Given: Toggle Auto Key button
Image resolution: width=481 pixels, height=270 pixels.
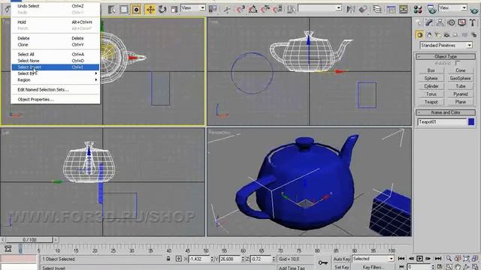Looking at the screenshot, I should coord(341,259).
